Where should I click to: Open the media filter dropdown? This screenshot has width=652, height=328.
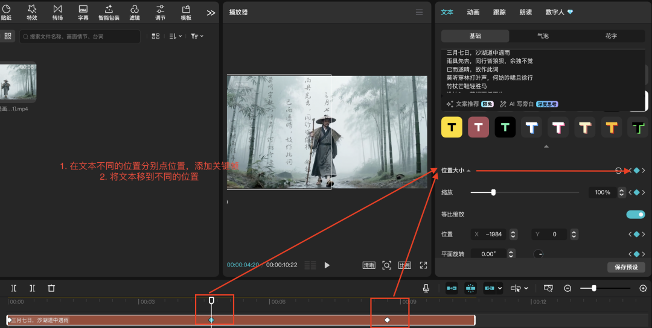(x=197, y=37)
